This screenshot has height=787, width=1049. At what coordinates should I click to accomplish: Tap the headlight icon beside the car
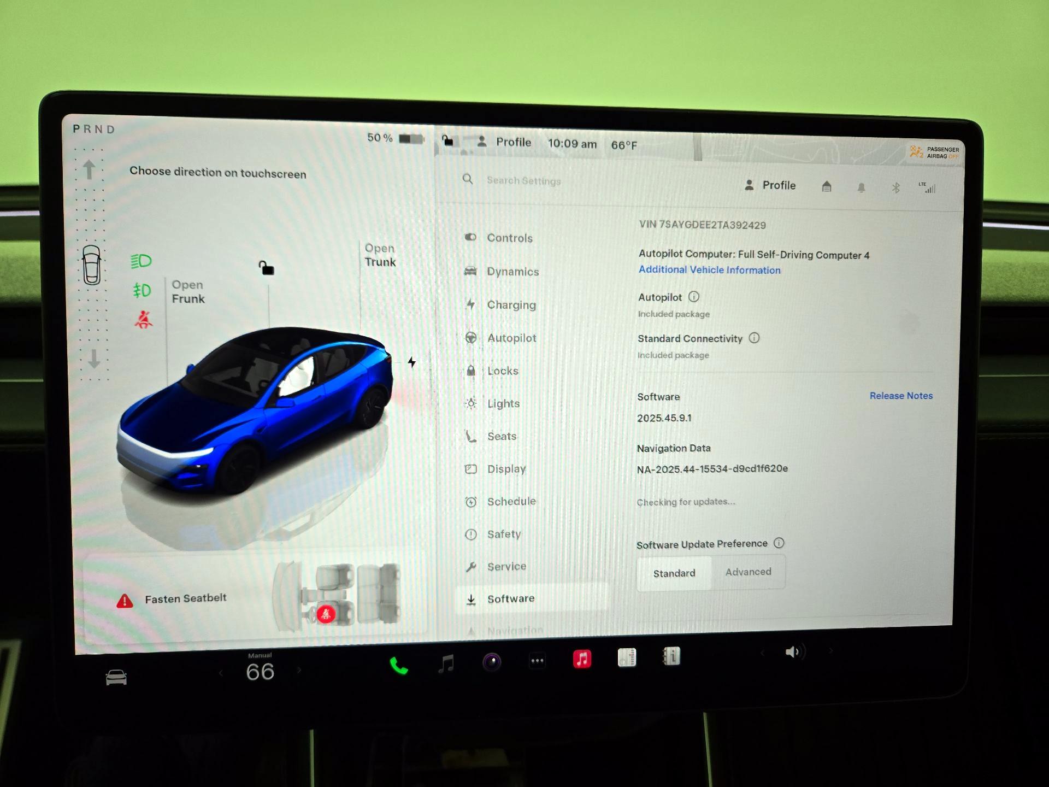click(x=140, y=261)
